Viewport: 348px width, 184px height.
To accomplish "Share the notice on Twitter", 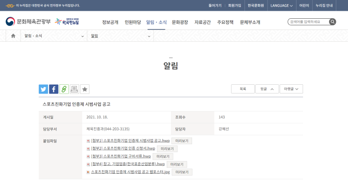I will point(43,89).
